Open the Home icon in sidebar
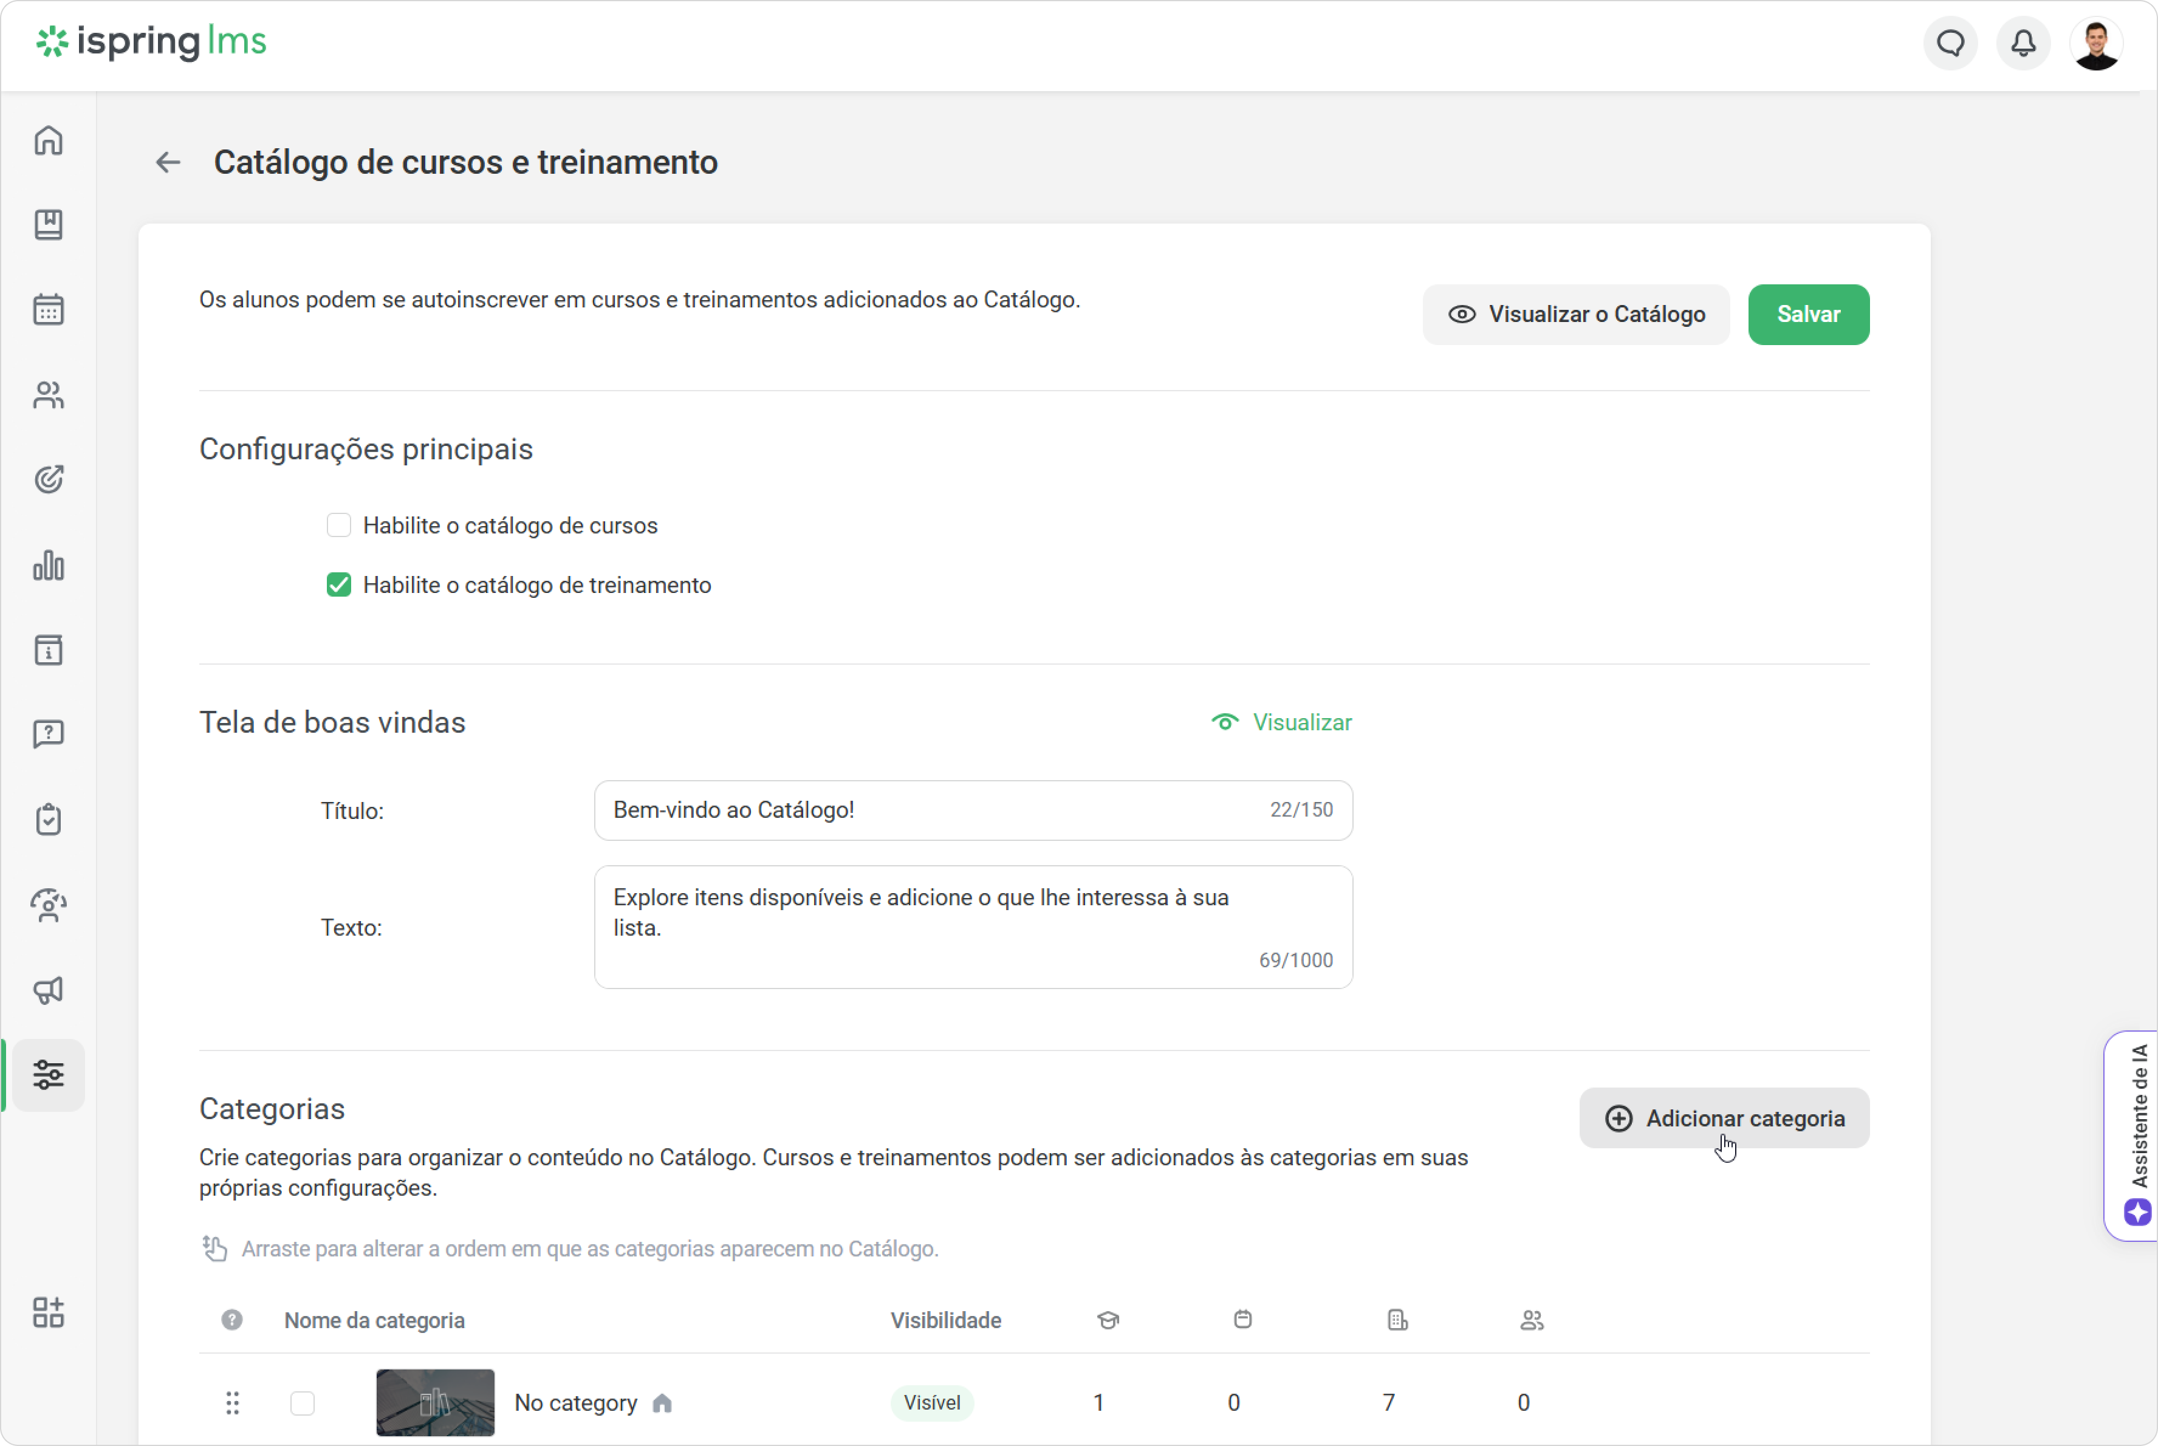This screenshot has width=2158, height=1446. [48, 140]
